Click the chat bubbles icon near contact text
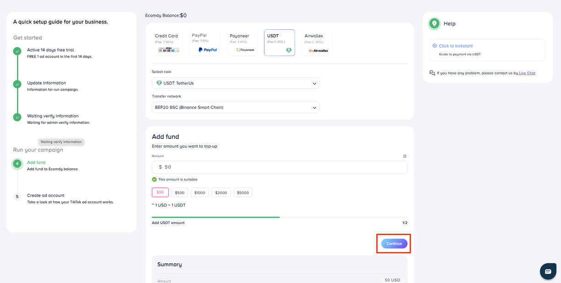 point(432,73)
